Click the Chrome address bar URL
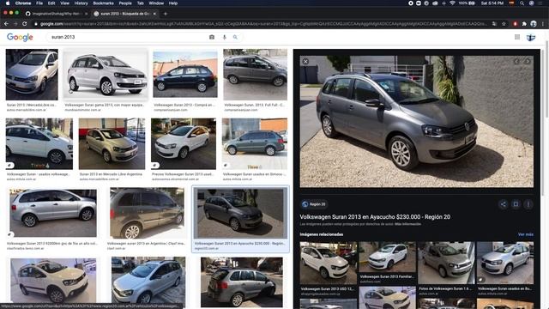The height and width of the screenshot is (309, 549). pos(262,24)
